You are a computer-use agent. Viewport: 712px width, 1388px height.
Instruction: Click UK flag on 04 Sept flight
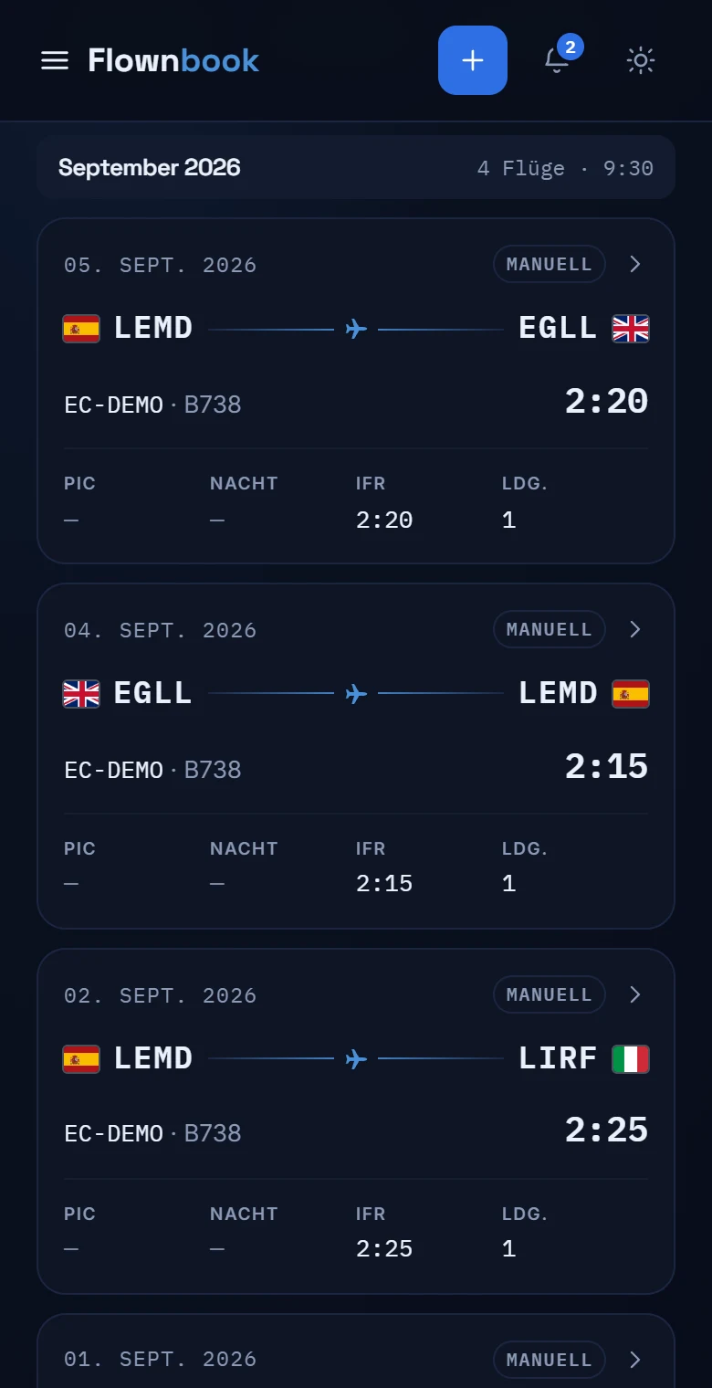tap(81, 694)
